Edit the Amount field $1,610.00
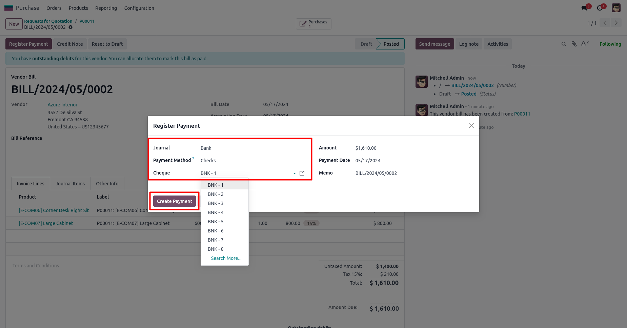The image size is (627, 328). point(366,148)
